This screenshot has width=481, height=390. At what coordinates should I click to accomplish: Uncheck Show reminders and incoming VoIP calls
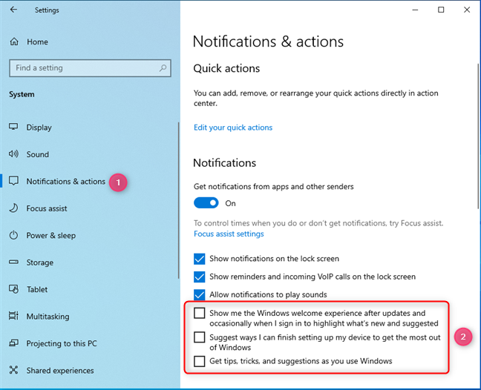tap(200, 277)
